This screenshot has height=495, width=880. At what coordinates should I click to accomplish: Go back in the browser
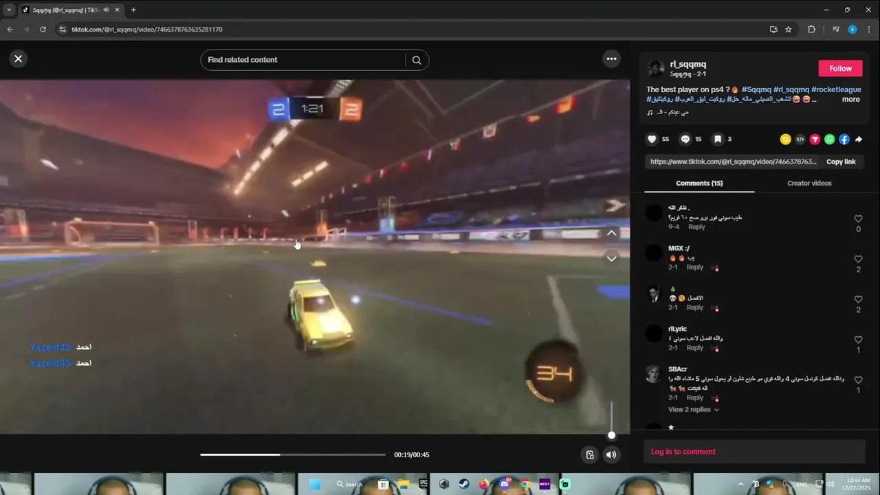pos(10,30)
